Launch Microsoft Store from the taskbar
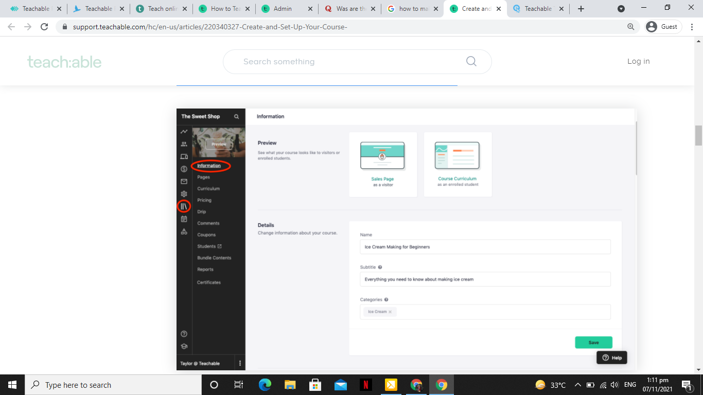This screenshot has width=703, height=395. click(315, 385)
